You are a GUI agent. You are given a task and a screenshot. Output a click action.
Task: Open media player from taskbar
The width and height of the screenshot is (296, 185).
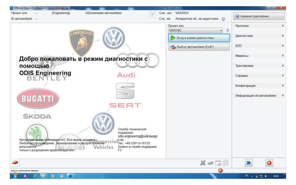(53, 176)
